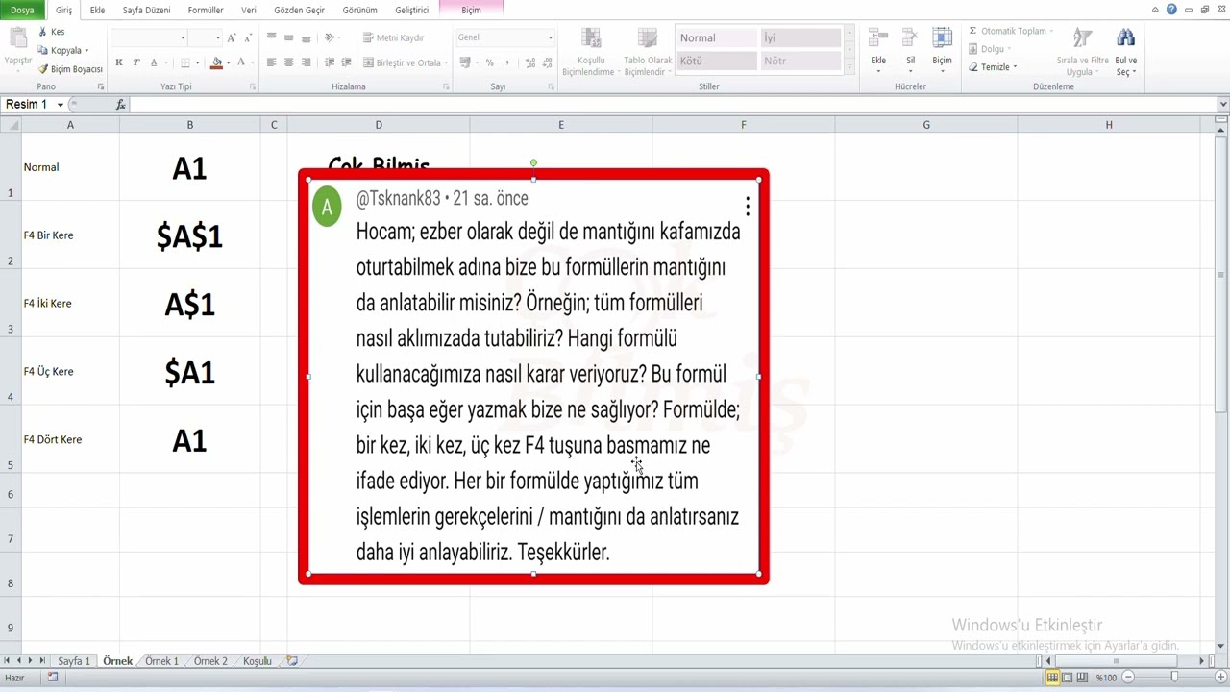Select the Biçim Boyacısı format painter
Image resolution: width=1230 pixels, height=692 pixels.
pos(70,69)
